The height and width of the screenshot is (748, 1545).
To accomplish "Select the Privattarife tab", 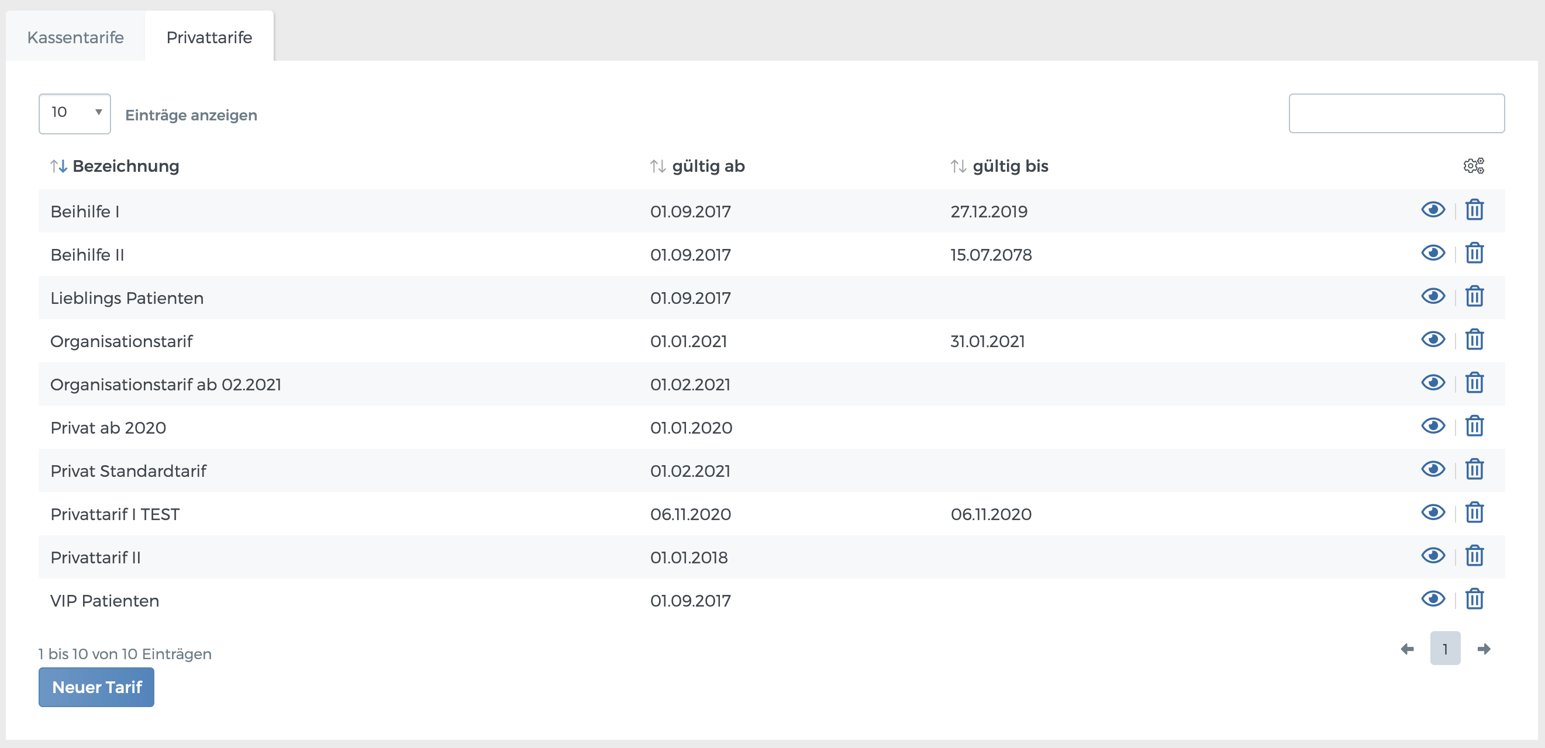I will coord(209,37).
